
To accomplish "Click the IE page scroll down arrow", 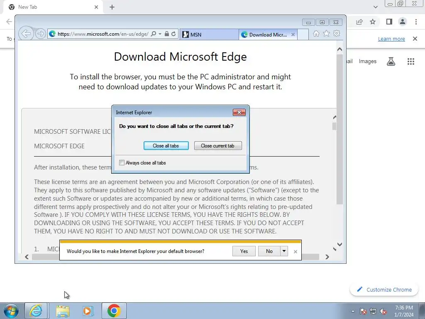I will pos(340,244).
